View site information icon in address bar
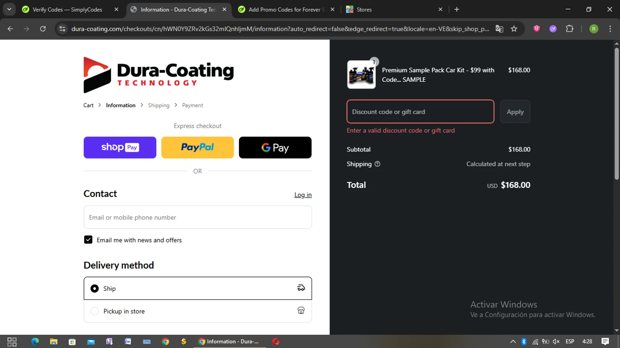The width and height of the screenshot is (620, 348). pyautogui.click(x=62, y=28)
